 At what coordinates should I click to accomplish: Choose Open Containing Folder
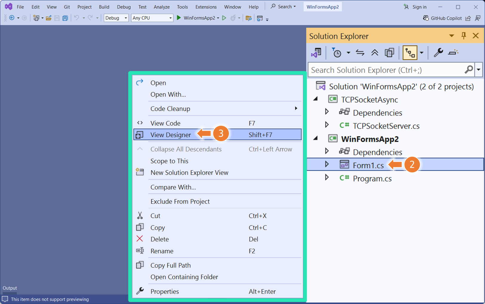coord(217,277)
